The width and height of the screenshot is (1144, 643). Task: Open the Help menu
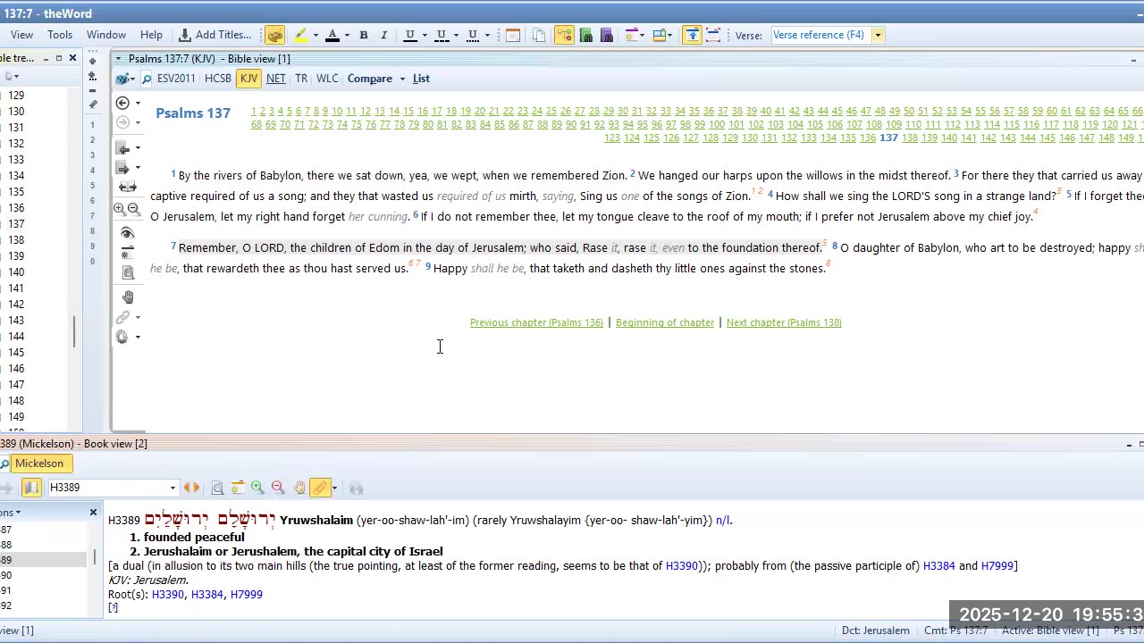pyautogui.click(x=151, y=35)
